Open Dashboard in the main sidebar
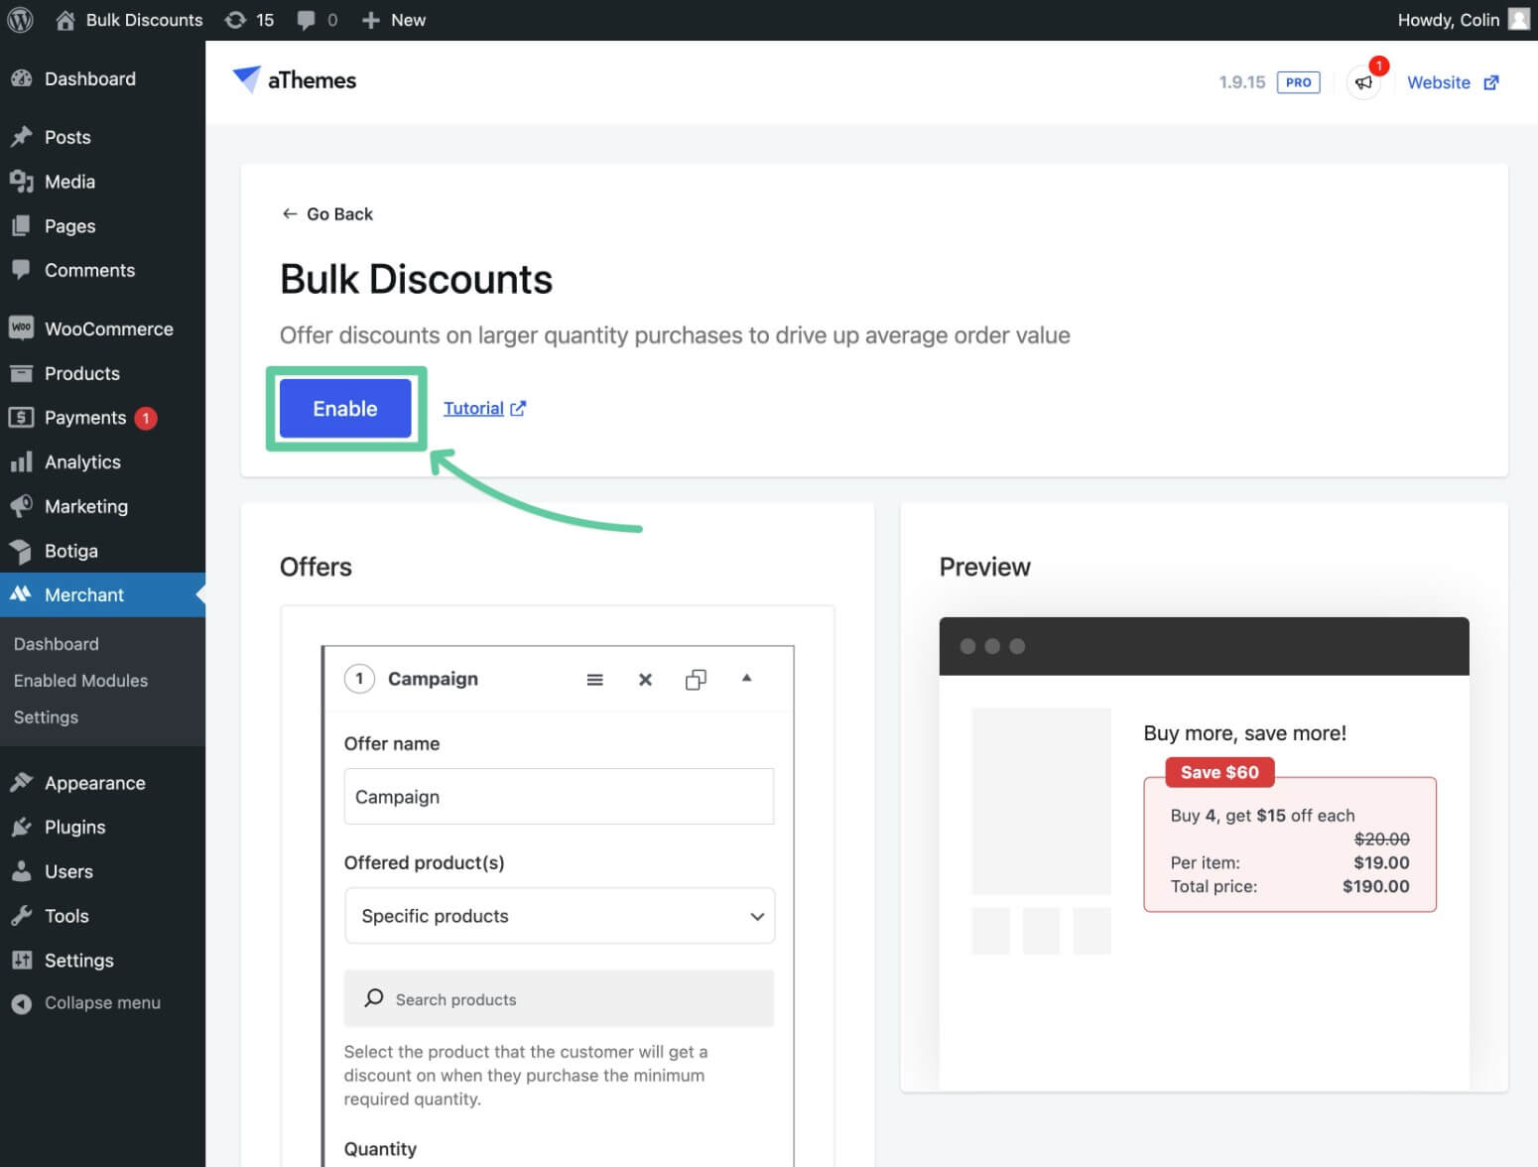1538x1167 pixels. coord(103,78)
